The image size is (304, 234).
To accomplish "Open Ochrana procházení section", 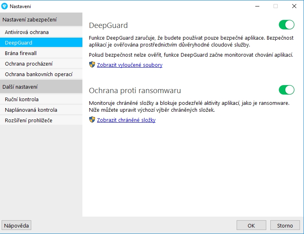I will [x=41, y=64].
